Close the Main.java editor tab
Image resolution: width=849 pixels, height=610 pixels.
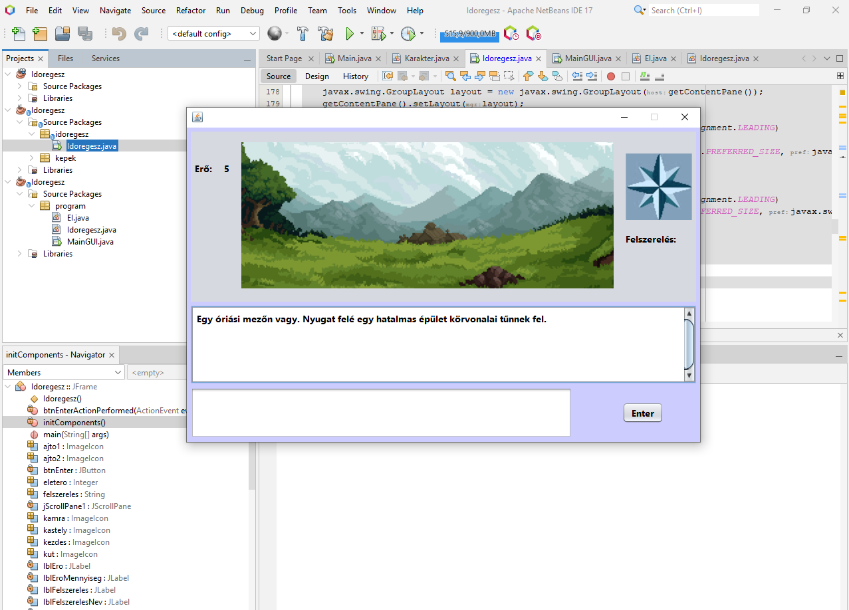pos(378,58)
